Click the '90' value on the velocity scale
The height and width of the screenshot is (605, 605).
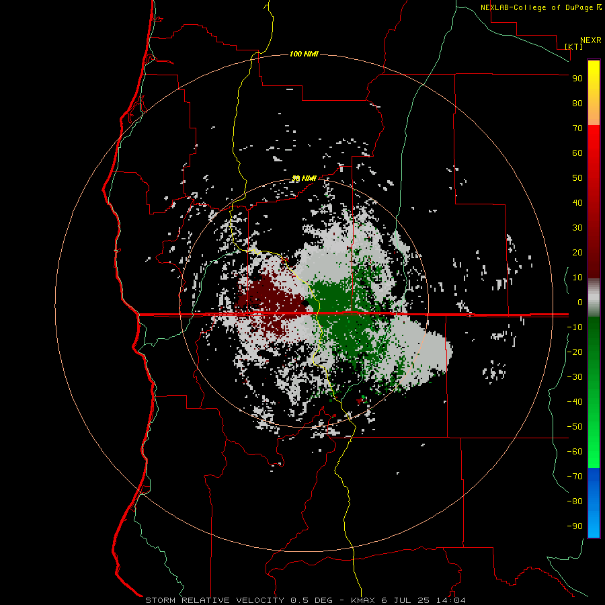[x=577, y=79]
